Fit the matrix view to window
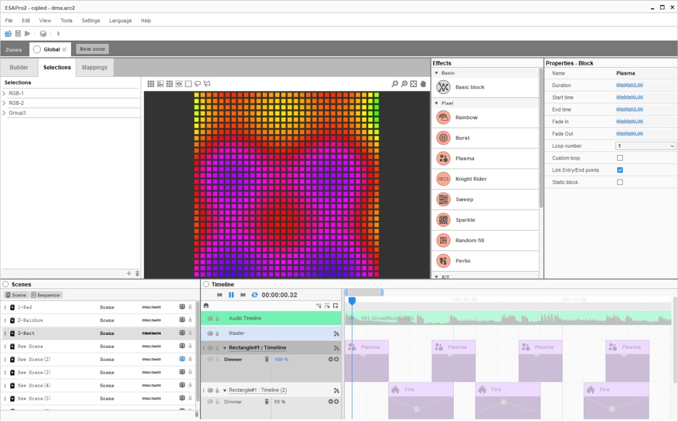The width and height of the screenshot is (678, 422). (x=413, y=84)
